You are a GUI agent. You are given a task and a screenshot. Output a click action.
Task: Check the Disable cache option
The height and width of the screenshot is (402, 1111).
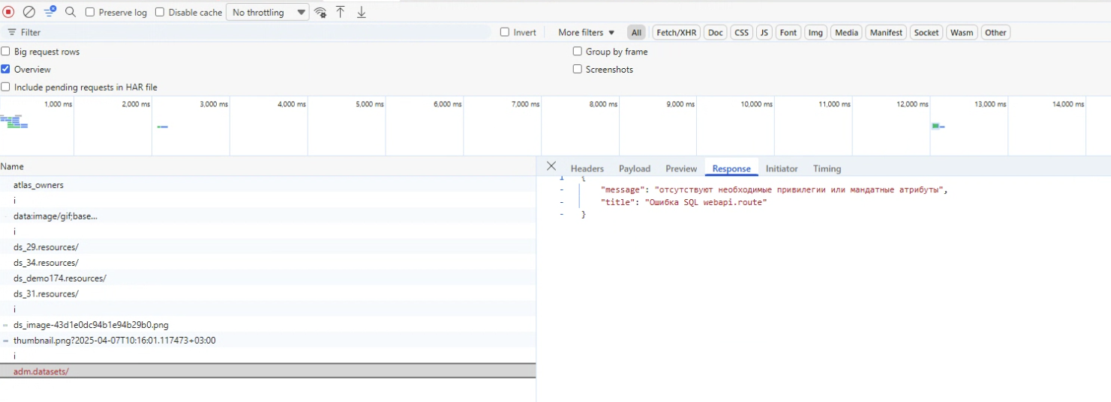pyautogui.click(x=160, y=13)
